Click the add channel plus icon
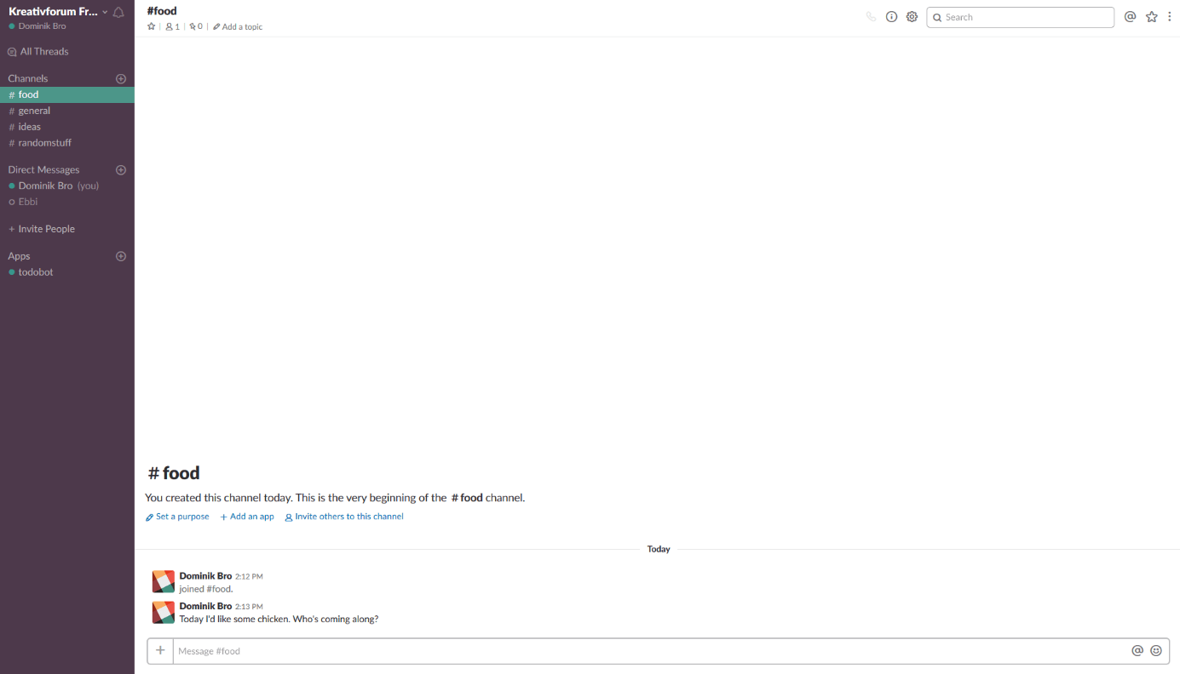This screenshot has width=1180, height=674. 121,78
